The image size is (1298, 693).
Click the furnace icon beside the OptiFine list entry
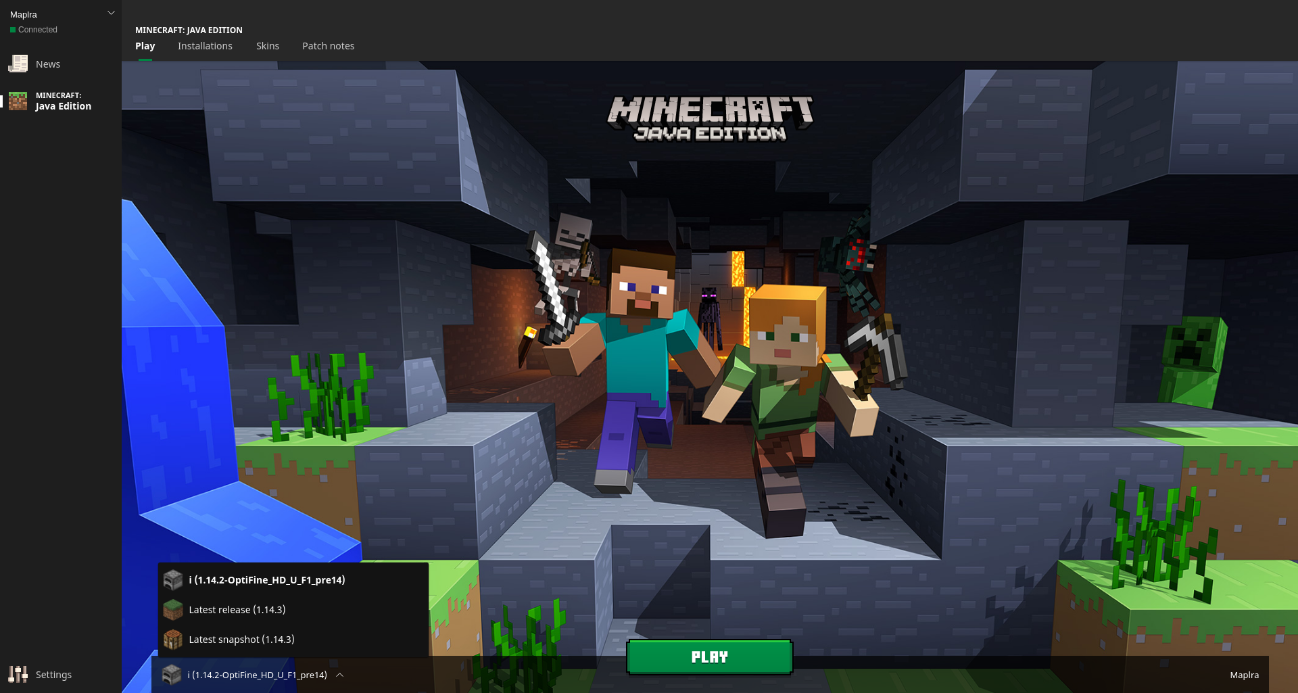coord(173,580)
